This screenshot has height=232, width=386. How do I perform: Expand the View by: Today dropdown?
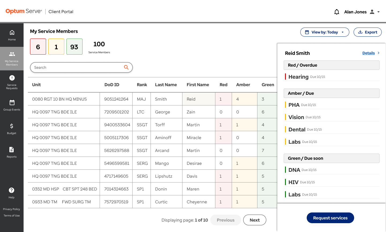pos(325,32)
